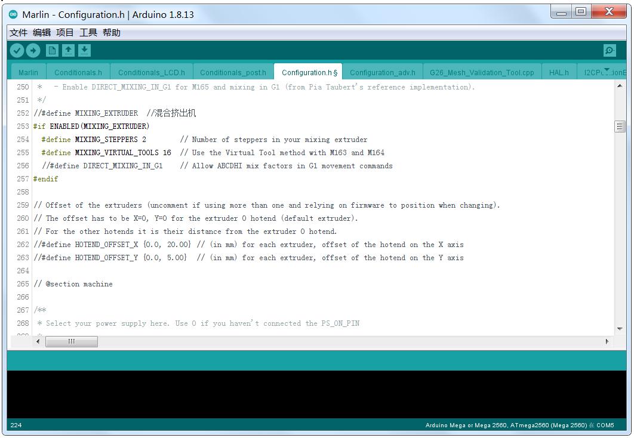Screen dimensions: 634x438
Task: Maximize the Arduino window
Action: coord(581,12)
